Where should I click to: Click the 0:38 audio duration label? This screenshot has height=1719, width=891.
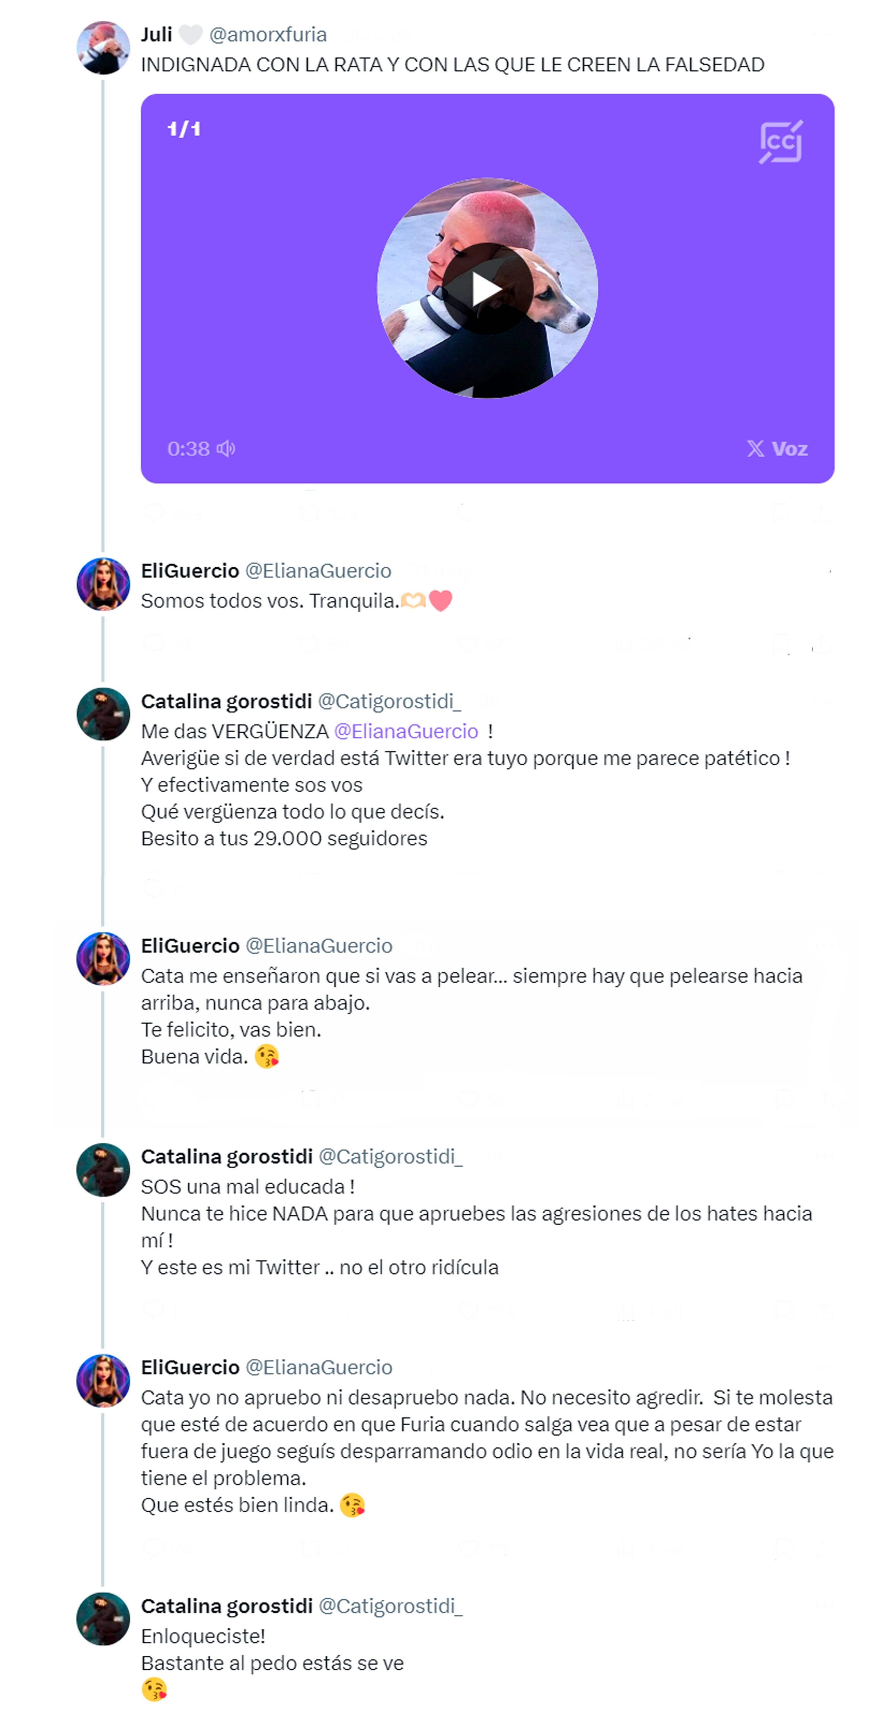click(x=188, y=448)
